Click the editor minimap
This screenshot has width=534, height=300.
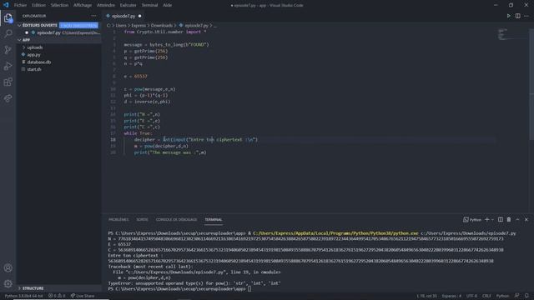[x=513, y=34]
